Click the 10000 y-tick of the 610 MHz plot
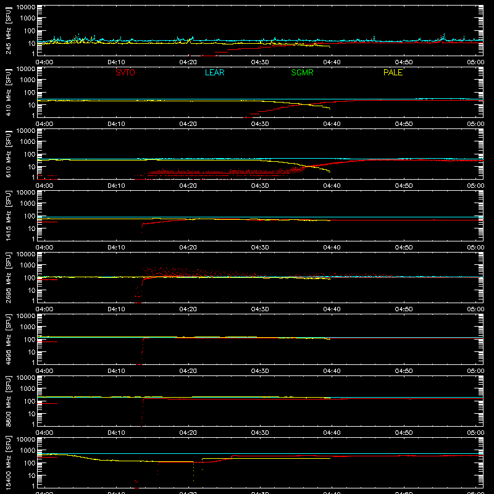The height and width of the screenshot is (494, 494). click(26, 131)
